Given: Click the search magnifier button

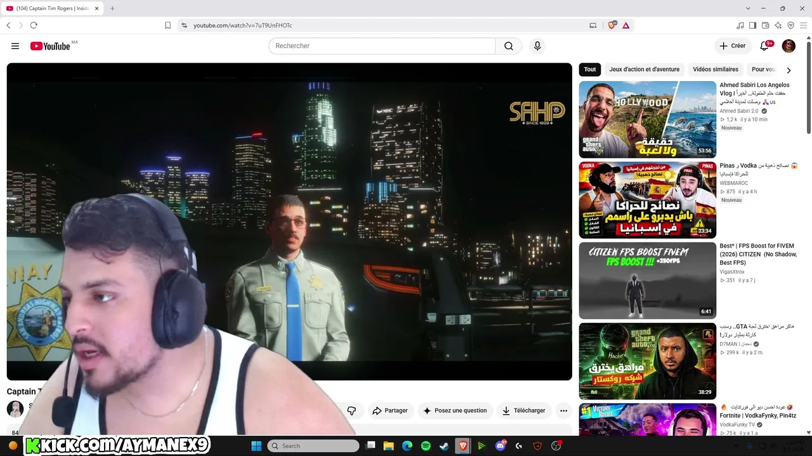Looking at the screenshot, I should click(509, 46).
